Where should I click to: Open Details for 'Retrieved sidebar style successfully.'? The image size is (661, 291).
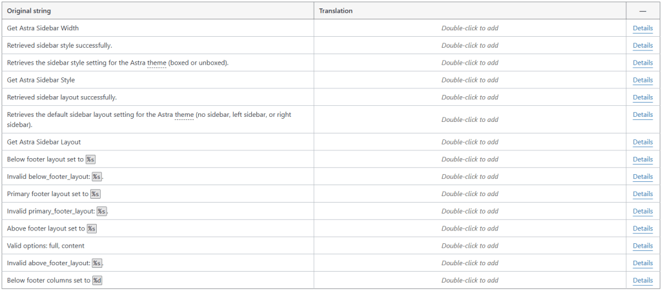tap(642, 46)
